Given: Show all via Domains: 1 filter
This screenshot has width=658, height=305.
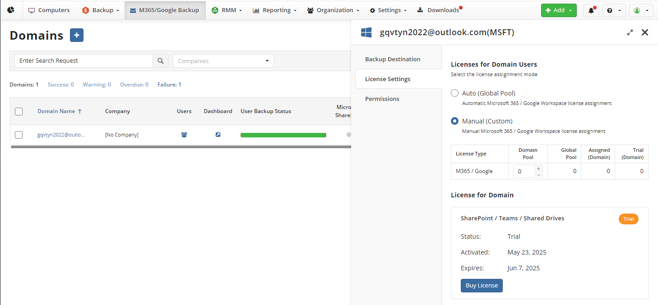Looking at the screenshot, I should (x=24, y=85).
